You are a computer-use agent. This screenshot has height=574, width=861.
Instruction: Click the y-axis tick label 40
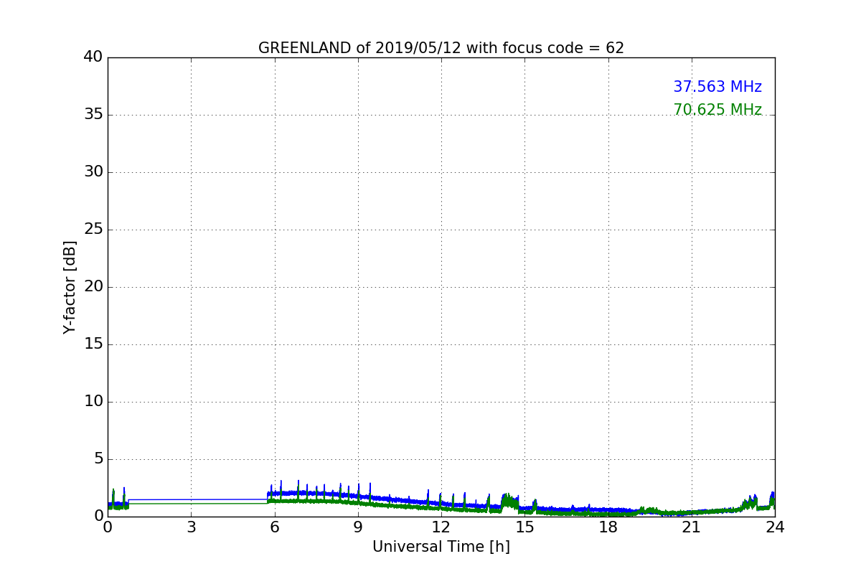point(93,57)
